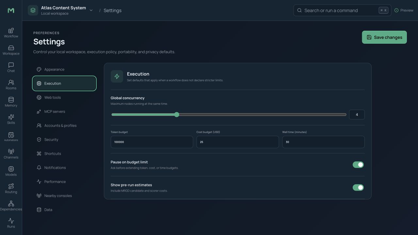Open the Models section

point(11,171)
